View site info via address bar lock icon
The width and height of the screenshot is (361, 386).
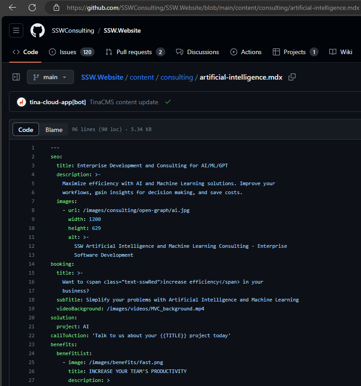click(56, 8)
